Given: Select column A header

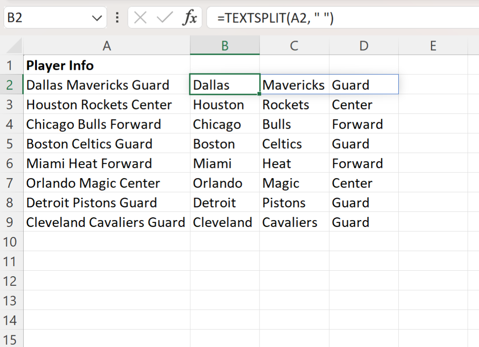Looking at the screenshot, I should 107,46.
